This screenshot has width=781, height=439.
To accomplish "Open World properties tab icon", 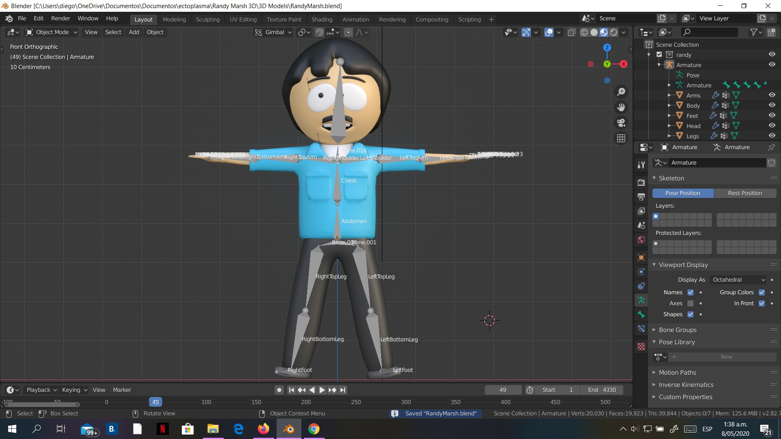I will [641, 239].
